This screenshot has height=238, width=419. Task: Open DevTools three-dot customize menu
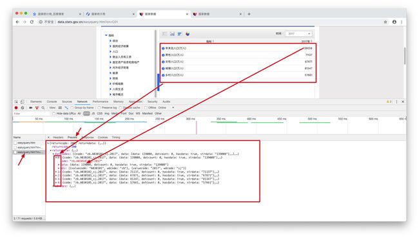(396, 102)
